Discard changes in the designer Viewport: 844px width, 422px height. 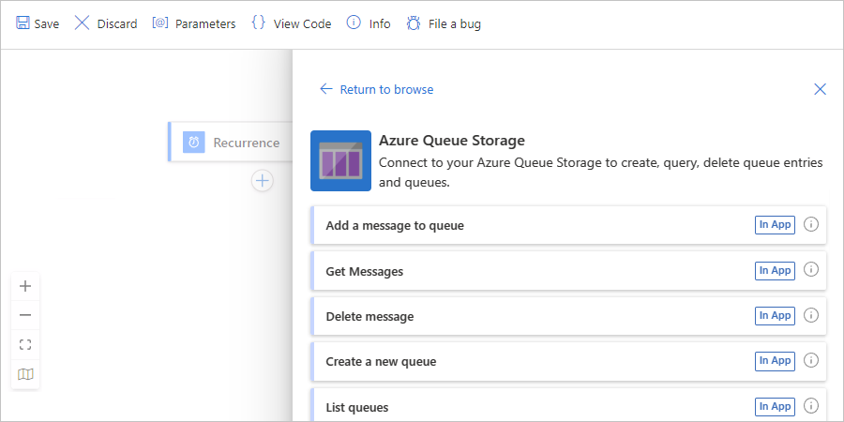[x=106, y=23]
